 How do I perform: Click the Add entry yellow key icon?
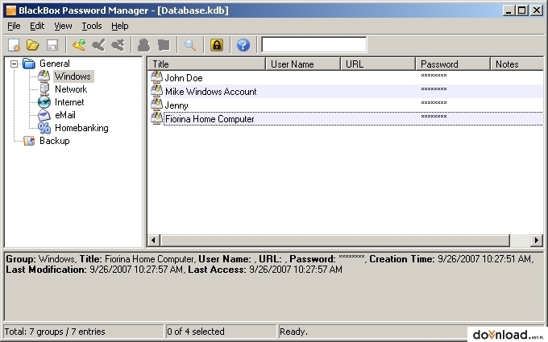(x=79, y=45)
